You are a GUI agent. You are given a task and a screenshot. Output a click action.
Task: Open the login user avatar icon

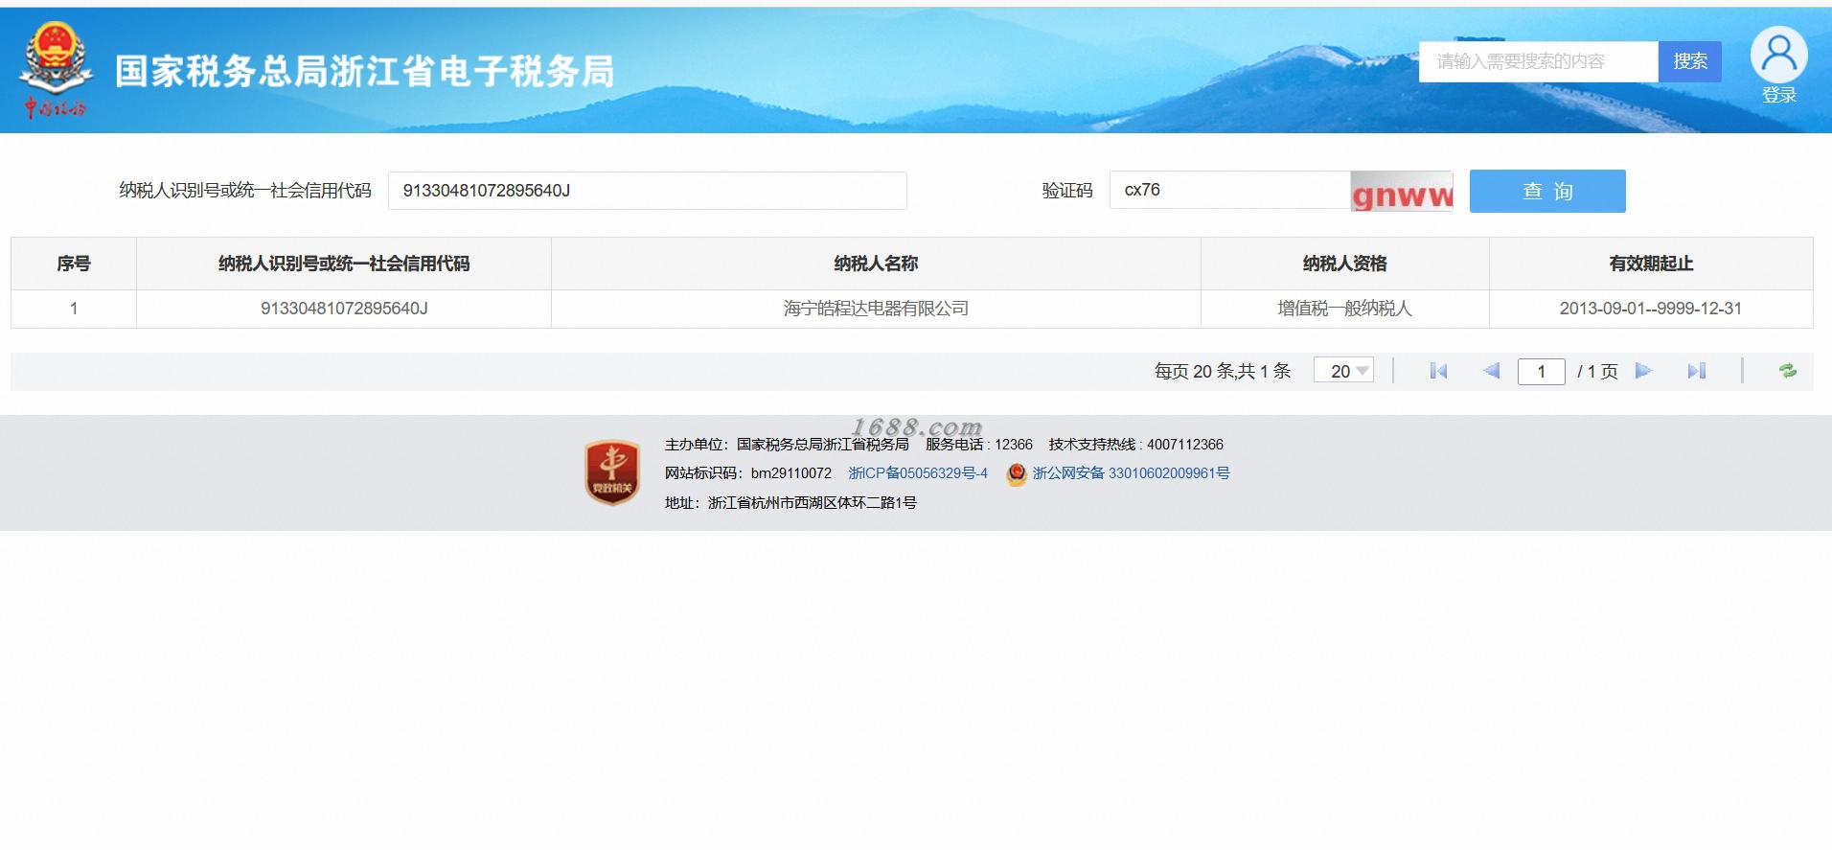click(1778, 55)
